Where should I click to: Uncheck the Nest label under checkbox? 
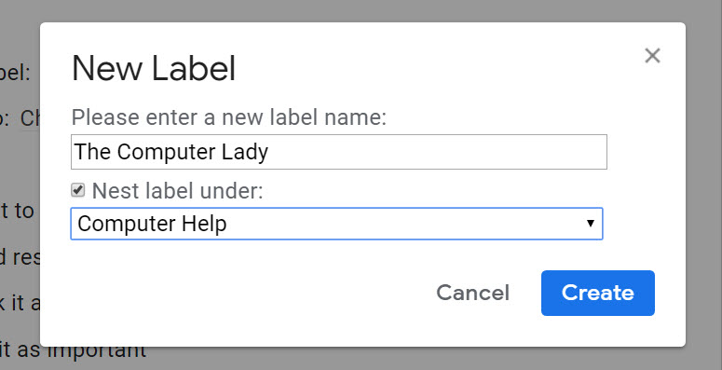point(78,190)
